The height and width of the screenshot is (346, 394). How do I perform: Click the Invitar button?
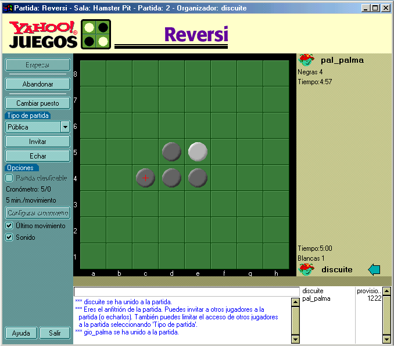38,141
